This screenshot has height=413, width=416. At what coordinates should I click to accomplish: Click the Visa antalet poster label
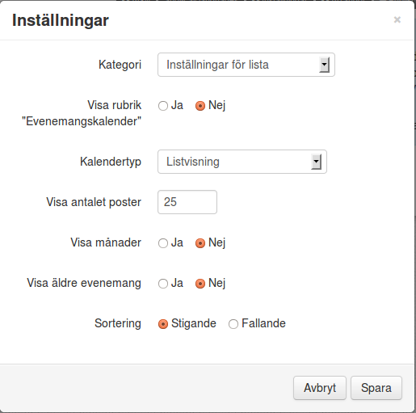coord(94,202)
